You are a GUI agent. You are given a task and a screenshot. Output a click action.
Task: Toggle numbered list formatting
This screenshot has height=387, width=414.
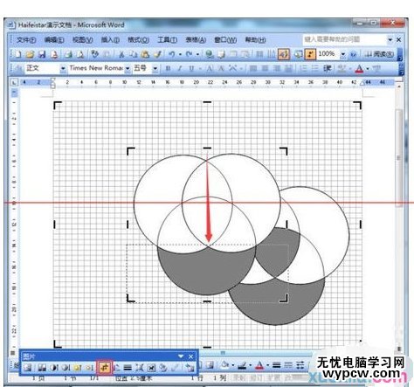[x=303, y=69]
